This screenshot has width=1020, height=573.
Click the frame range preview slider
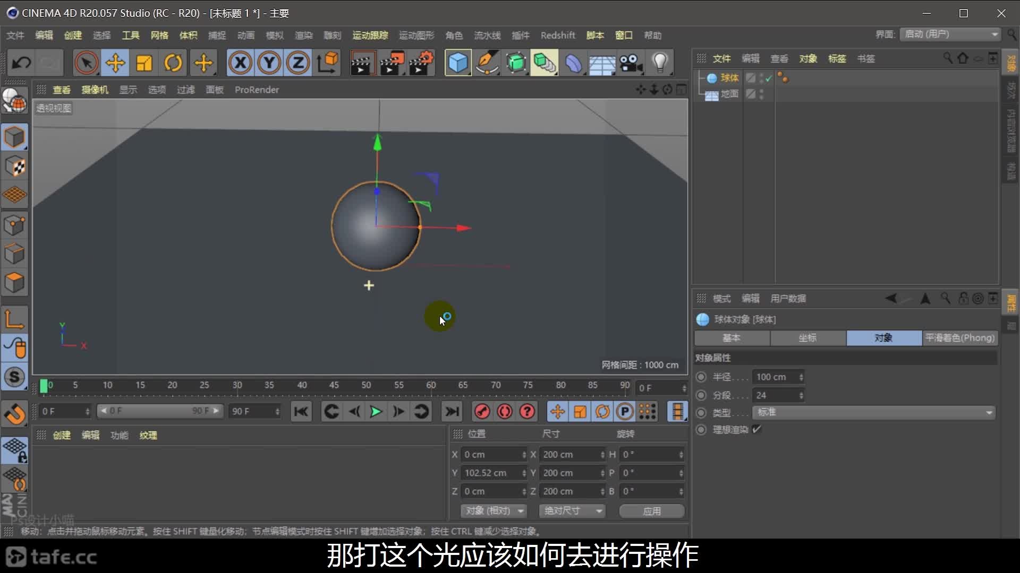click(159, 411)
